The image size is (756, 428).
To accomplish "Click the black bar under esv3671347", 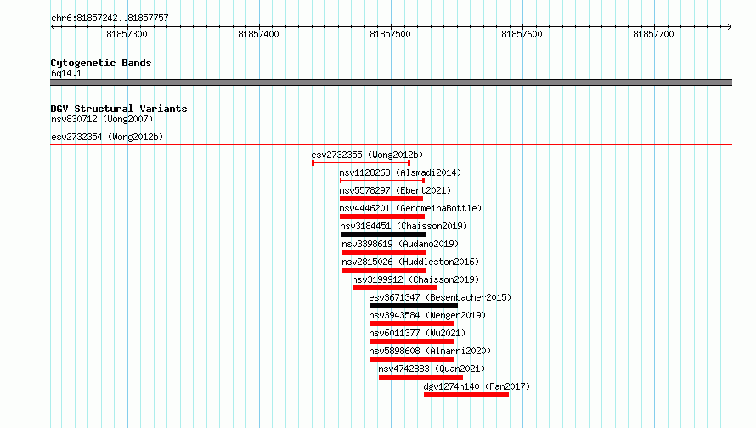I will (414, 306).
